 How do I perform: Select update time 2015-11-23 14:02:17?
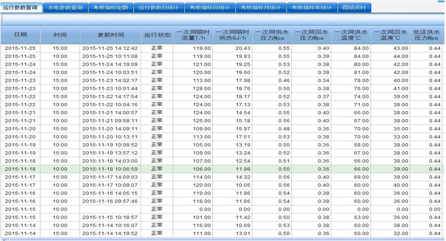coord(110,80)
